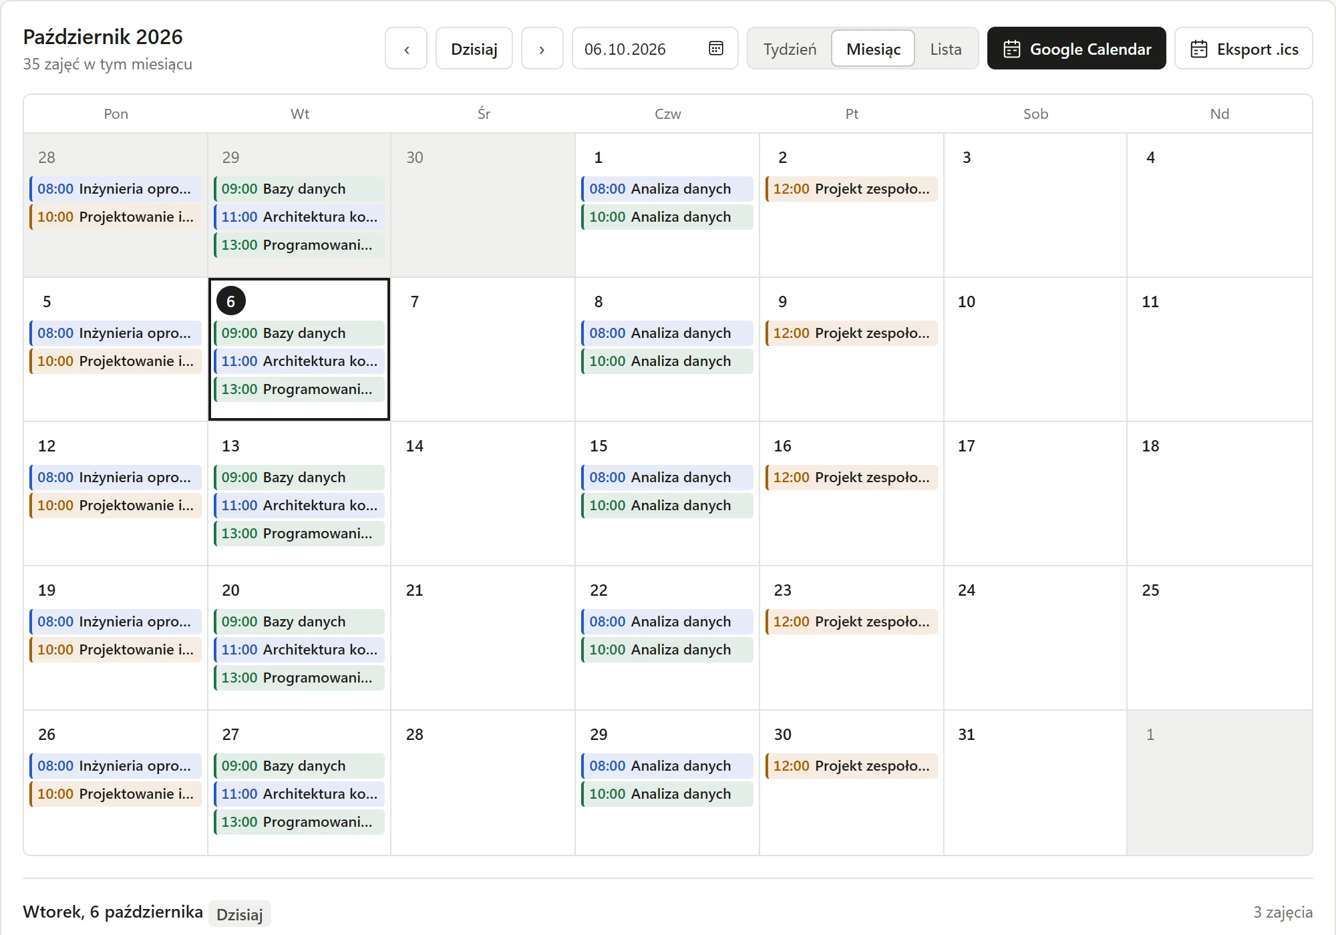Viewport: 1336px width, 935px height.
Task: Open 11:00 Architektura event on October 6
Action: pyautogui.click(x=299, y=361)
